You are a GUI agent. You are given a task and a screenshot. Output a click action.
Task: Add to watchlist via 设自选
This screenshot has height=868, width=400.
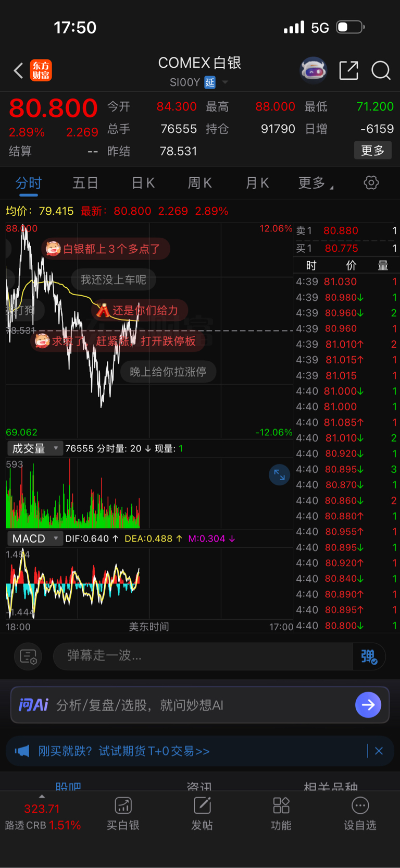coord(360,813)
